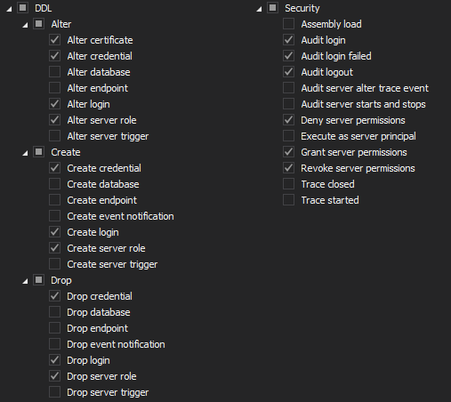Viewport: 451px width, 402px height.
Task: Select the Create server trigger label
Action: [x=112, y=264]
